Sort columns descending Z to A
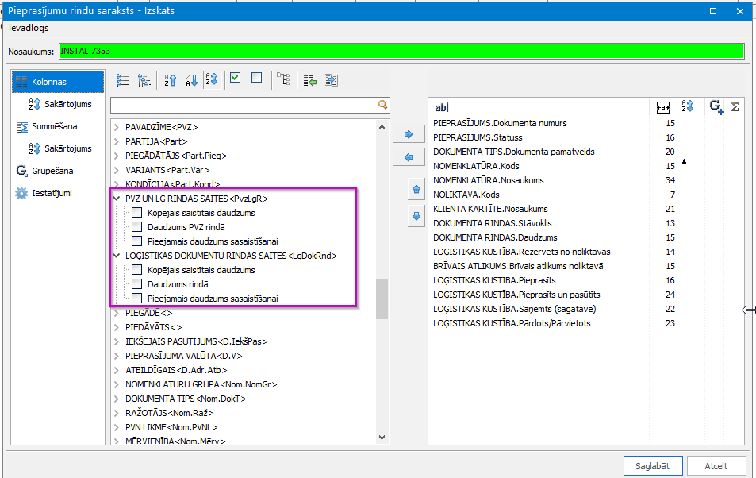Image resolution: width=756 pixels, height=478 pixels. point(191,80)
